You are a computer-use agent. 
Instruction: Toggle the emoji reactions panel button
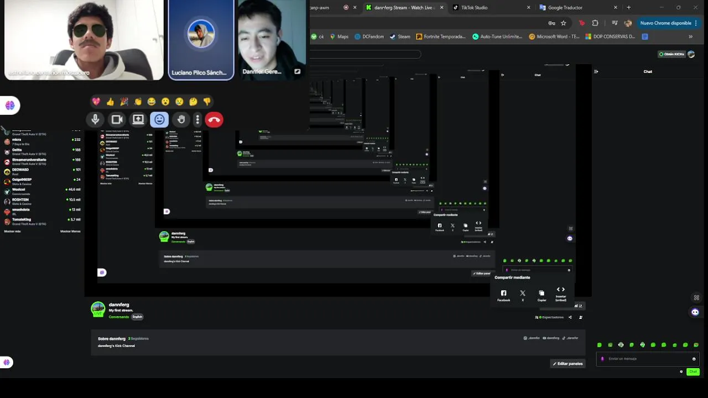[x=159, y=119]
